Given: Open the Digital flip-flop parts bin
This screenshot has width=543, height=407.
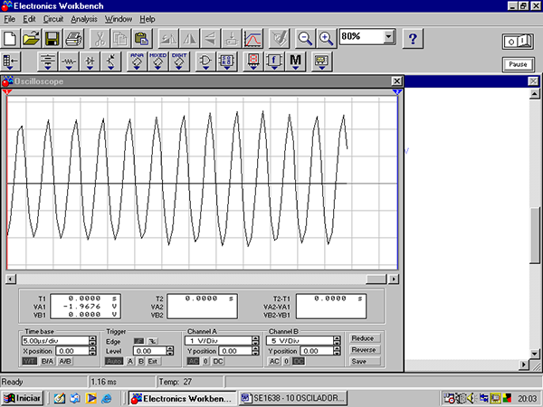Looking at the screenshot, I should [x=226, y=62].
